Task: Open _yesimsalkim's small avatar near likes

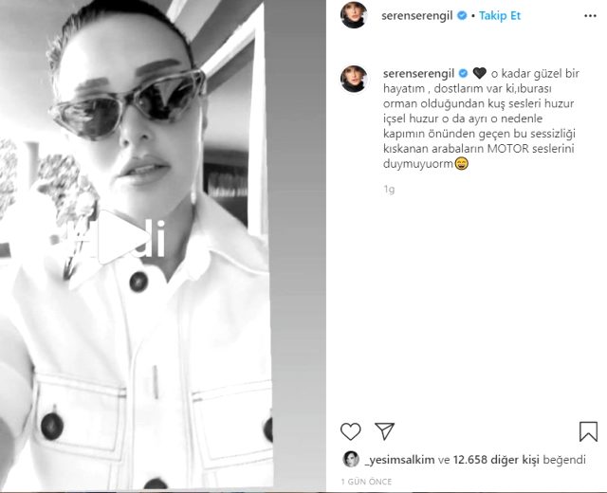Action: pos(351,459)
